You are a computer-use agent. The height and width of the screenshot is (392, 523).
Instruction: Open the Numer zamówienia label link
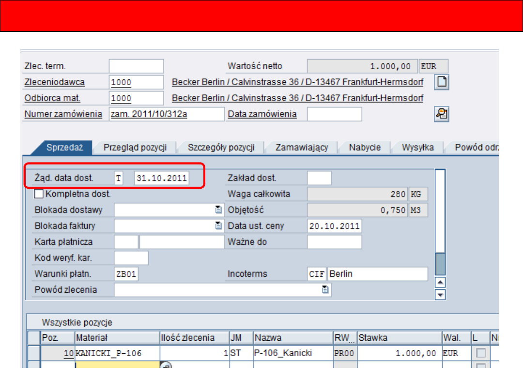[x=63, y=114]
